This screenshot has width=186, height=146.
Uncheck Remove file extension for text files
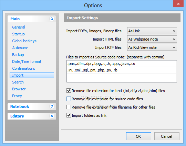[x=69, y=91]
